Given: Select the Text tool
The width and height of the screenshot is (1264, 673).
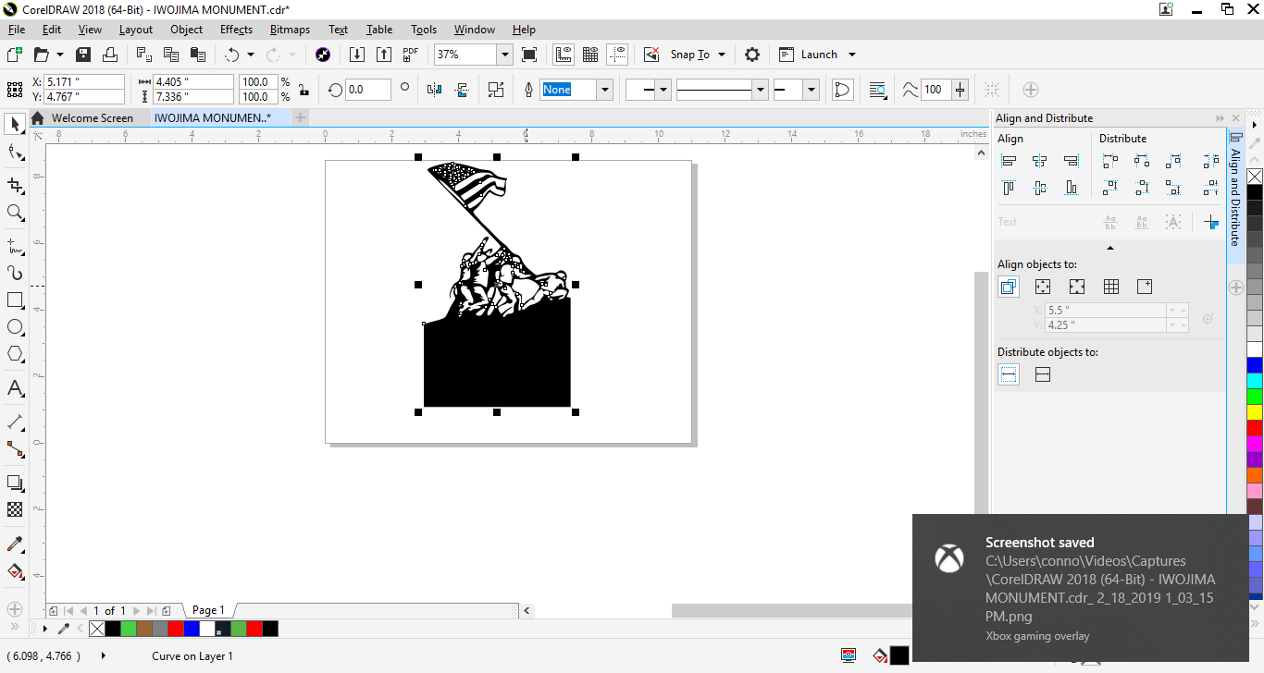Looking at the screenshot, I should pyautogui.click(x=15, y=388).
